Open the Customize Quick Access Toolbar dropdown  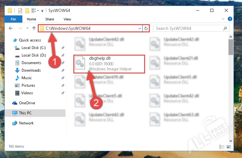[42, 10]
